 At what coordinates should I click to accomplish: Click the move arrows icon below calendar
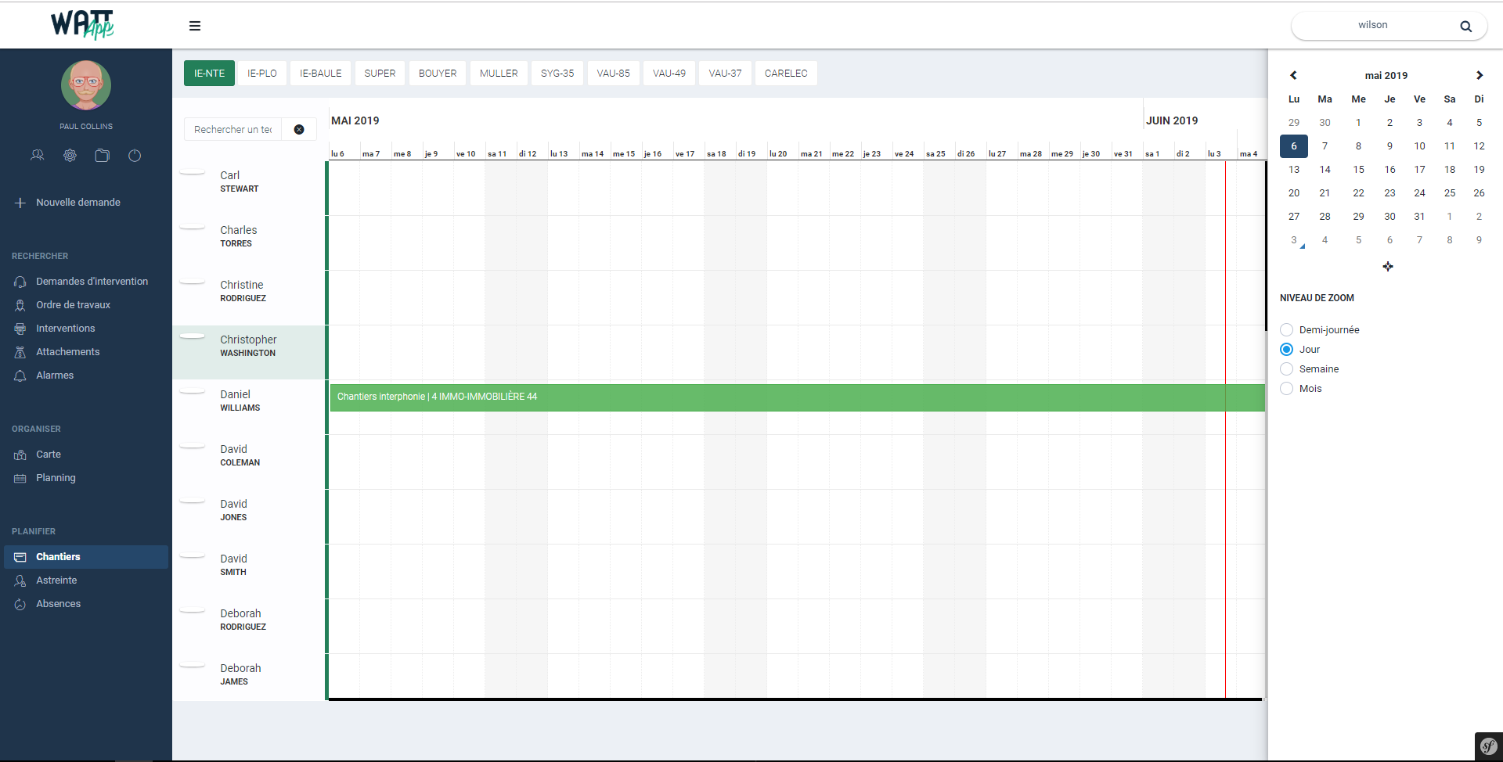click(x=1387, y=267)
